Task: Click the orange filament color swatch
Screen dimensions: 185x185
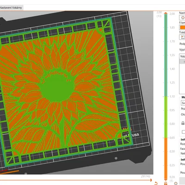Action: coord(182,27)
